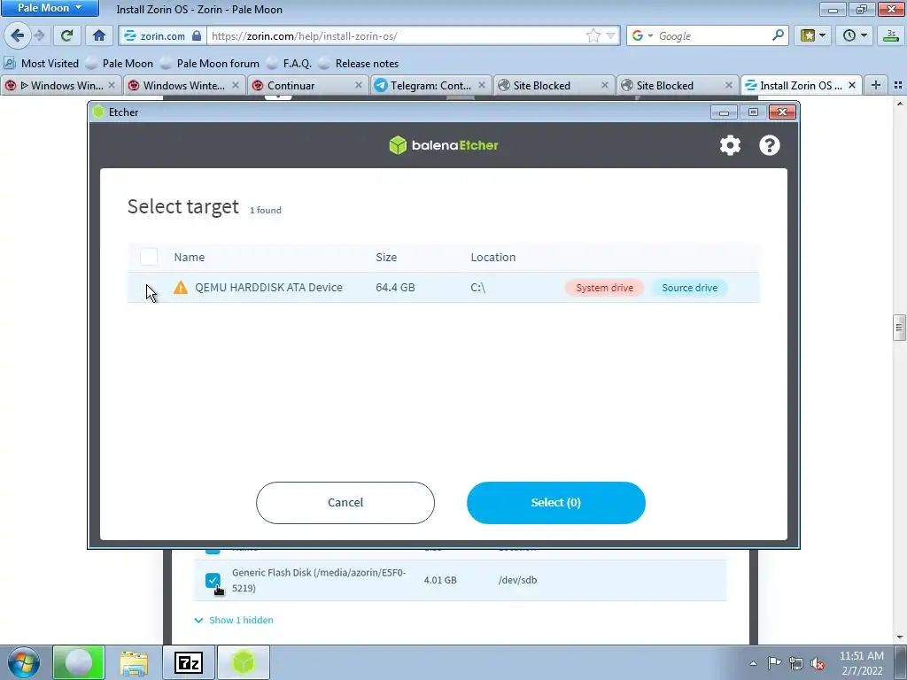
Task: Click the network tray icon
Action: coord(796,663)
